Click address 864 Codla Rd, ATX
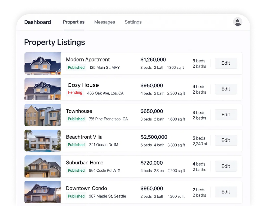Image resolution: width=266 pixels, height=206 pixels. tap(104, 170)
